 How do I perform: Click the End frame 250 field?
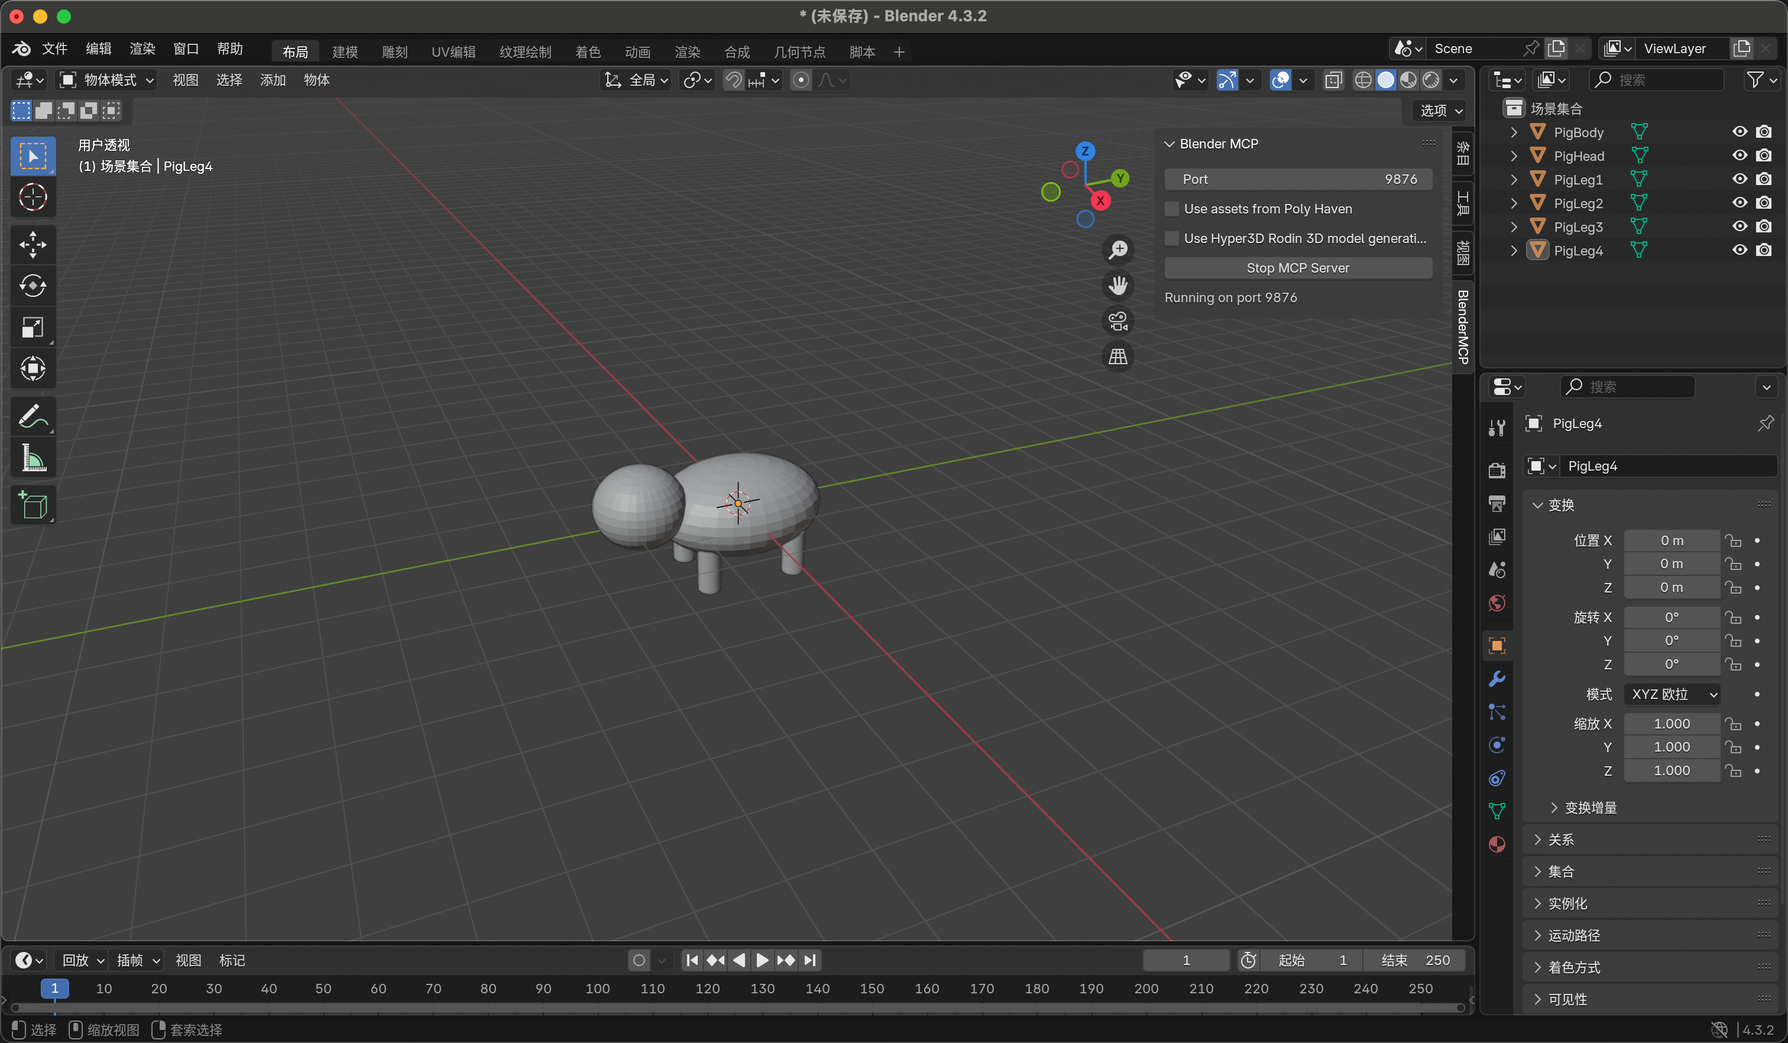pyautogui.click(x=1414, y=960)
